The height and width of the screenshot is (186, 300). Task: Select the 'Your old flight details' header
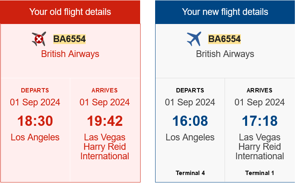click(70, 12)
